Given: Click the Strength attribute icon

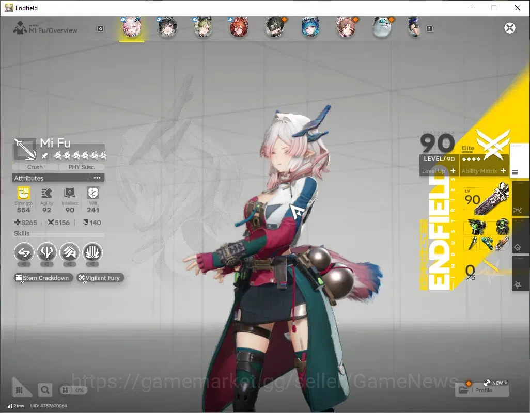Looking at the screenshot, I should (x=23, y=193).
